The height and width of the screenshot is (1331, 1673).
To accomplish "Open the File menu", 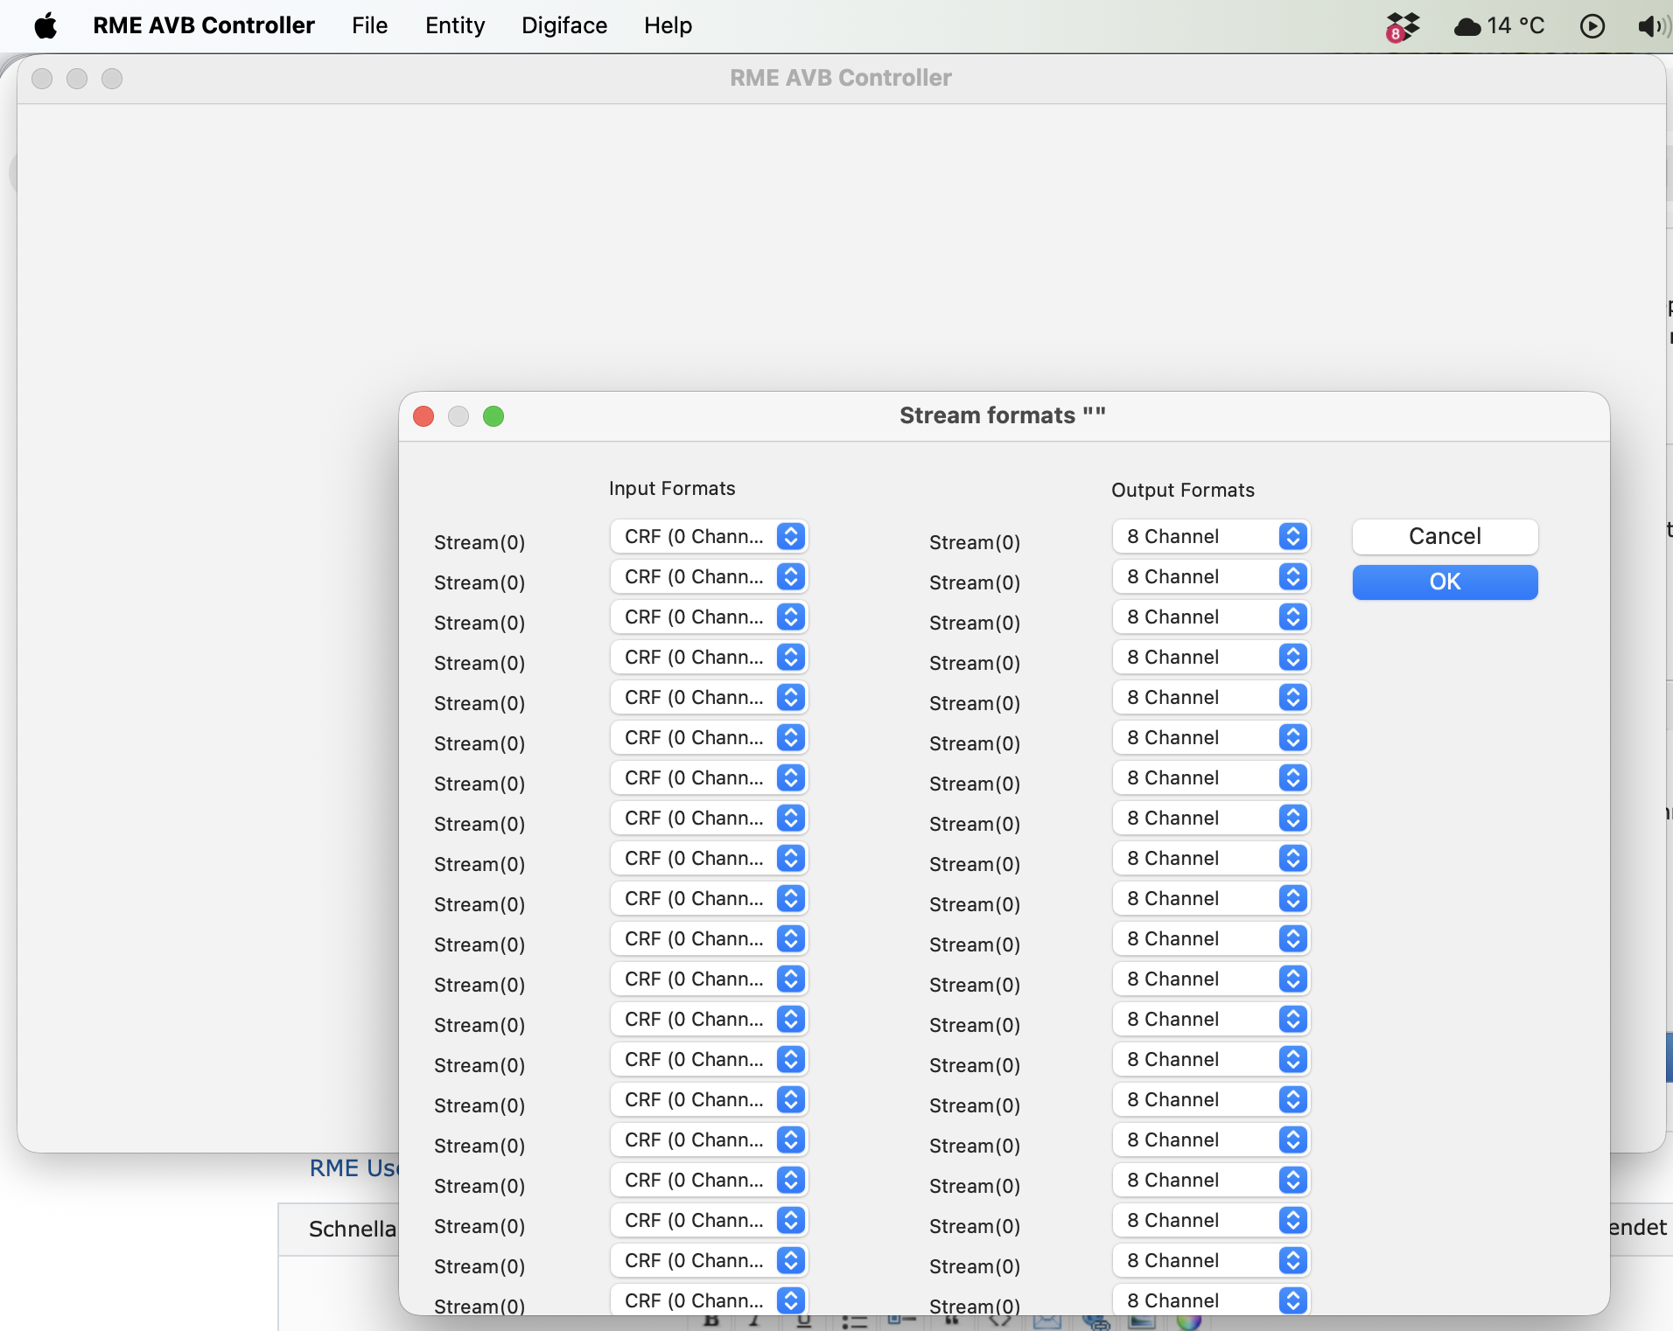I will point(369,26).
